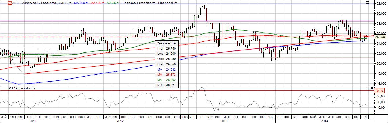Image resolution: width=388 pixels, height=123 pixels.
Task: Maximize the main price chart pane
Action: [367, 3]
